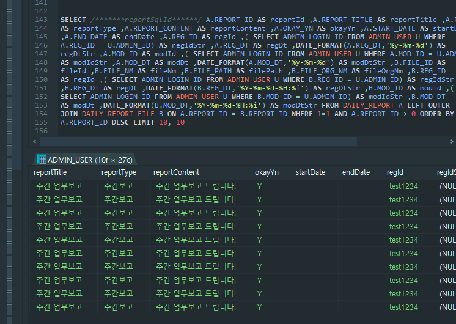This screenshot has height=324, width=456.
Task: Click the editor's right scroll arrow
Action: pos(452,142)
